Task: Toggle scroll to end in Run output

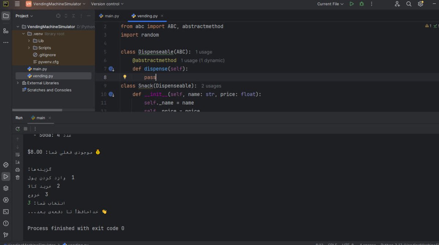Action: tap(17, 162)
